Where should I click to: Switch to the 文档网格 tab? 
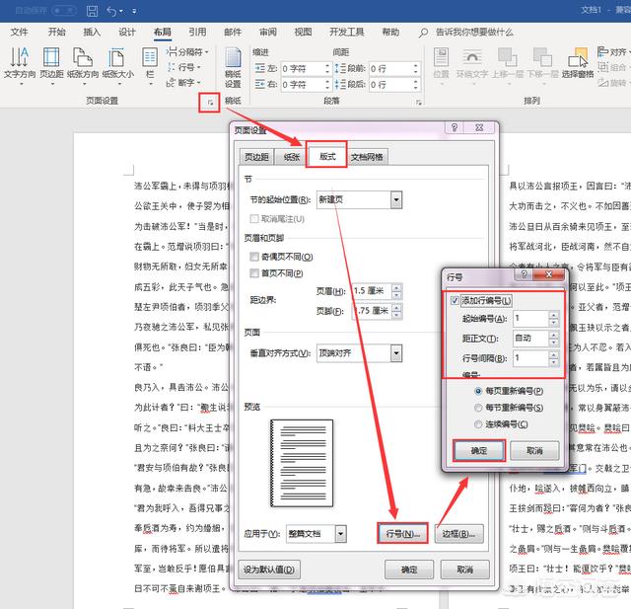pyautogui.click(x=368, y=157)
